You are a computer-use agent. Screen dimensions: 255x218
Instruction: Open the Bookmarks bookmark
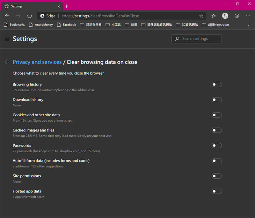tap(14, 25)
